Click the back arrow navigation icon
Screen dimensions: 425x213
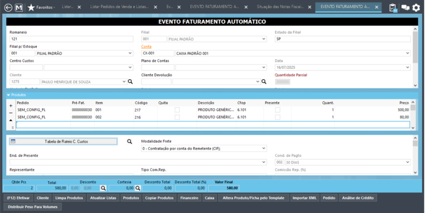[8, 8]
